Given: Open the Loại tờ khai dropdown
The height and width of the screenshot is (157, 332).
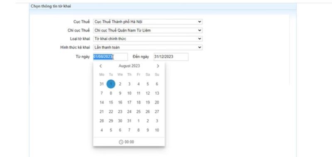Looking at the screenshot, I should pyautogui.click(x=148, y=39).
